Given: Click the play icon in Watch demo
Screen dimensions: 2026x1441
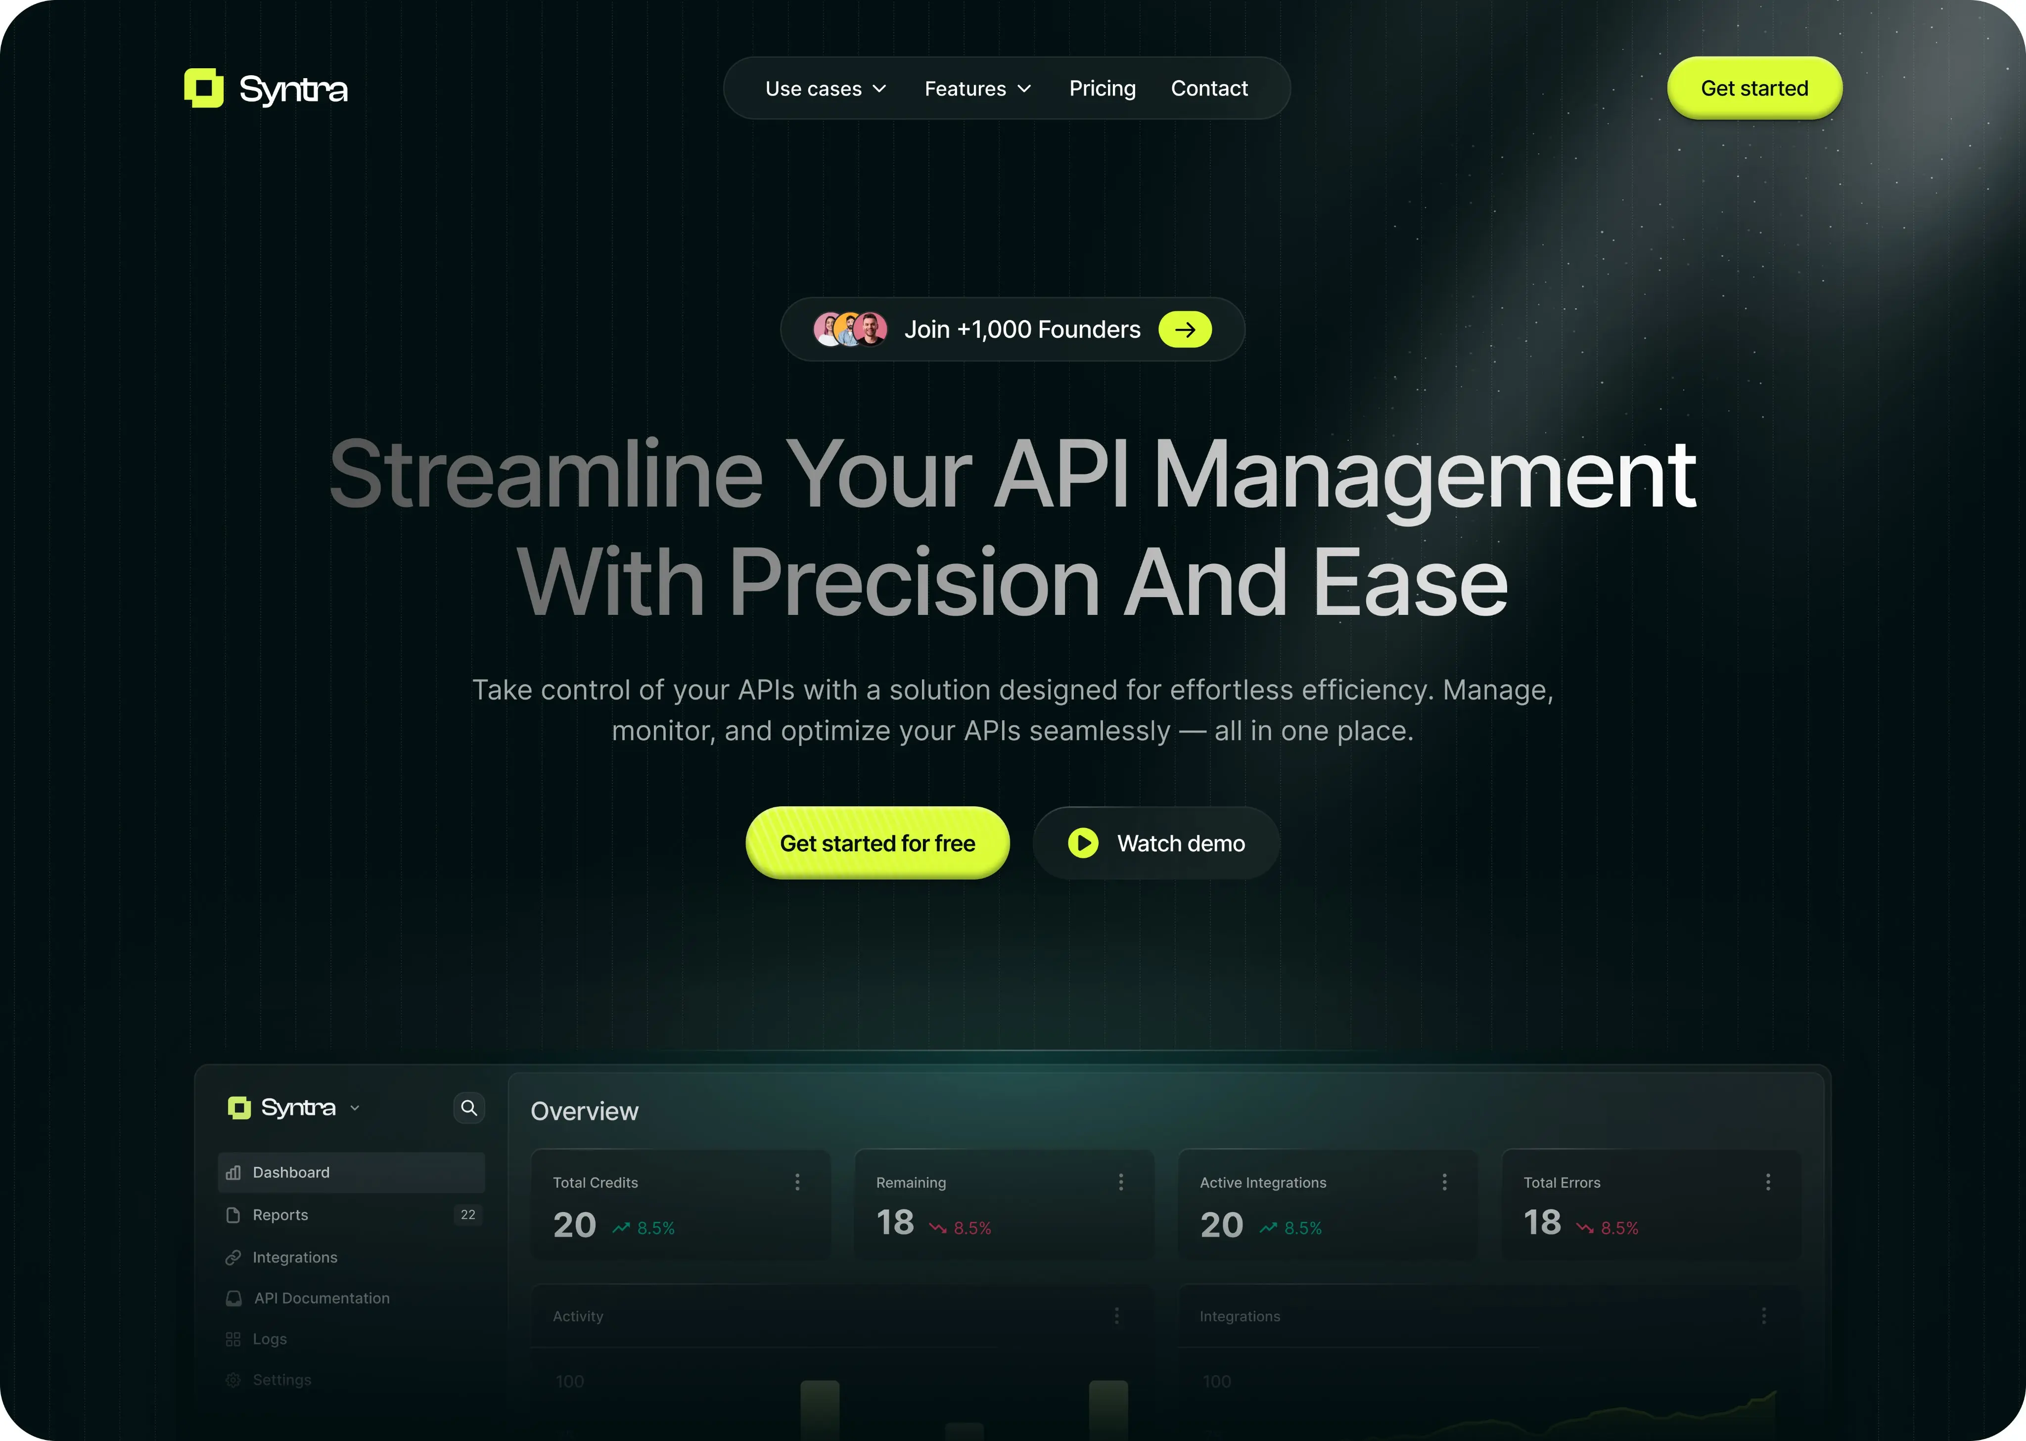Looking at the screenshot, I should coord(1082,843).
